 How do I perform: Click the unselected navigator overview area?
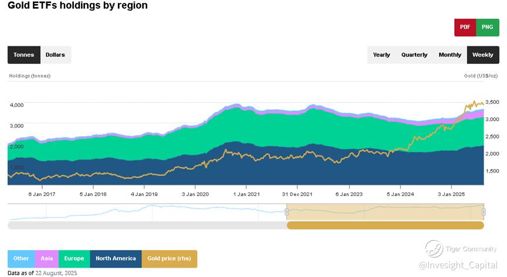click(147, 211)
